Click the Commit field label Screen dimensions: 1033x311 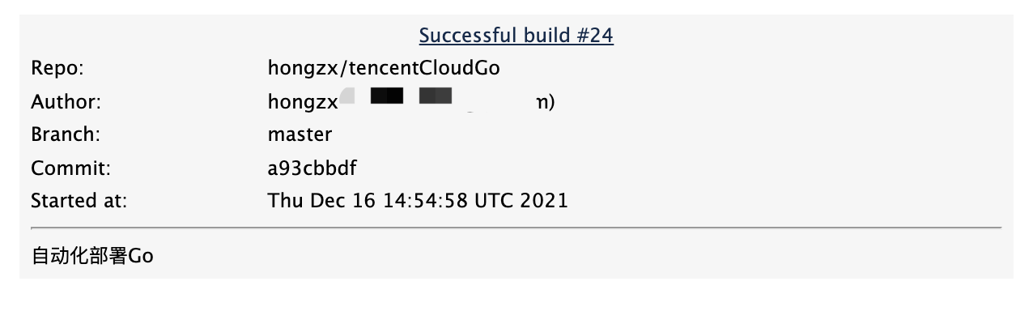tap(70, 168)
